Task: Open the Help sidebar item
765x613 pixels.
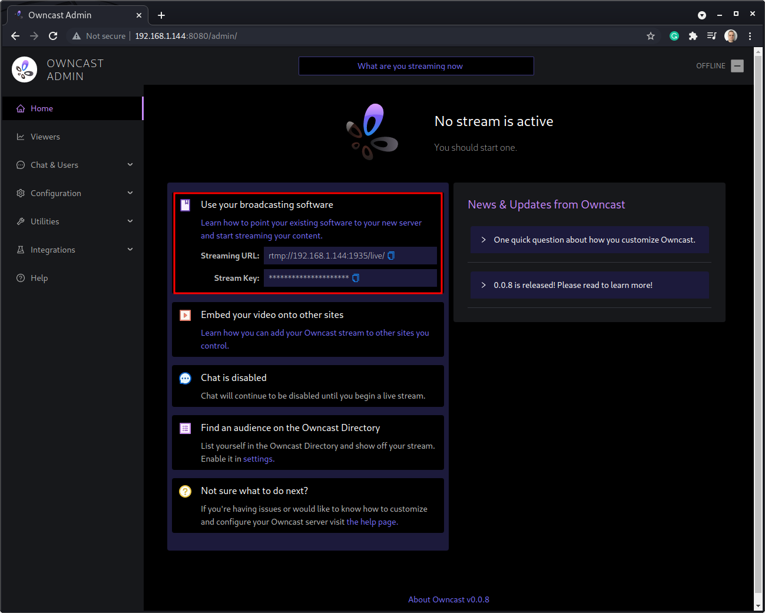Action: [72, 278]
